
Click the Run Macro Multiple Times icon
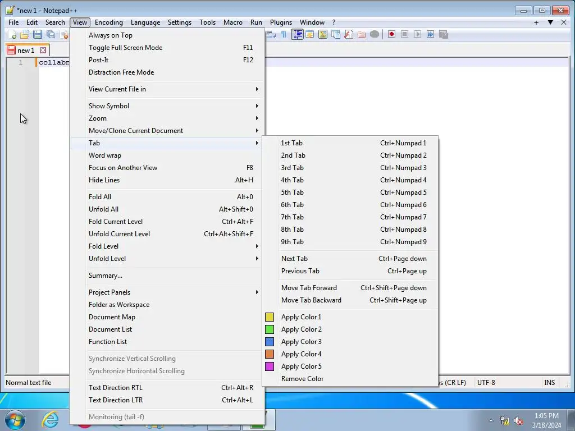coord(431,34)
